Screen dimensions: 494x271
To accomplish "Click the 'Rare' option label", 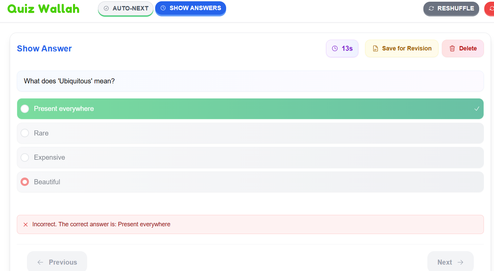I will 41,133.
